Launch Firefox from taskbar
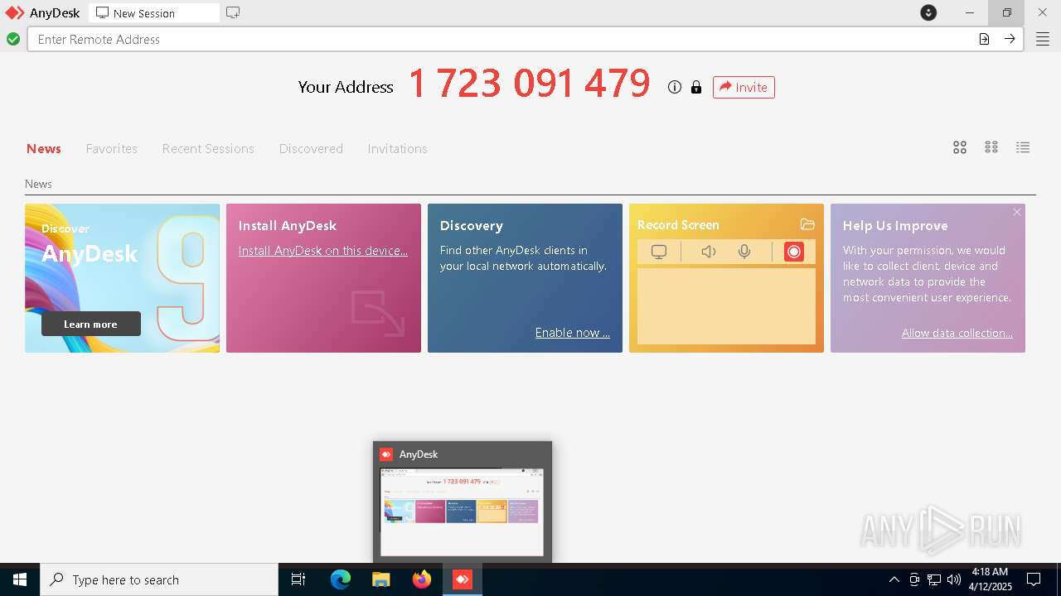Viewport: 1061px width, 596px height. [x=422, y=579]
